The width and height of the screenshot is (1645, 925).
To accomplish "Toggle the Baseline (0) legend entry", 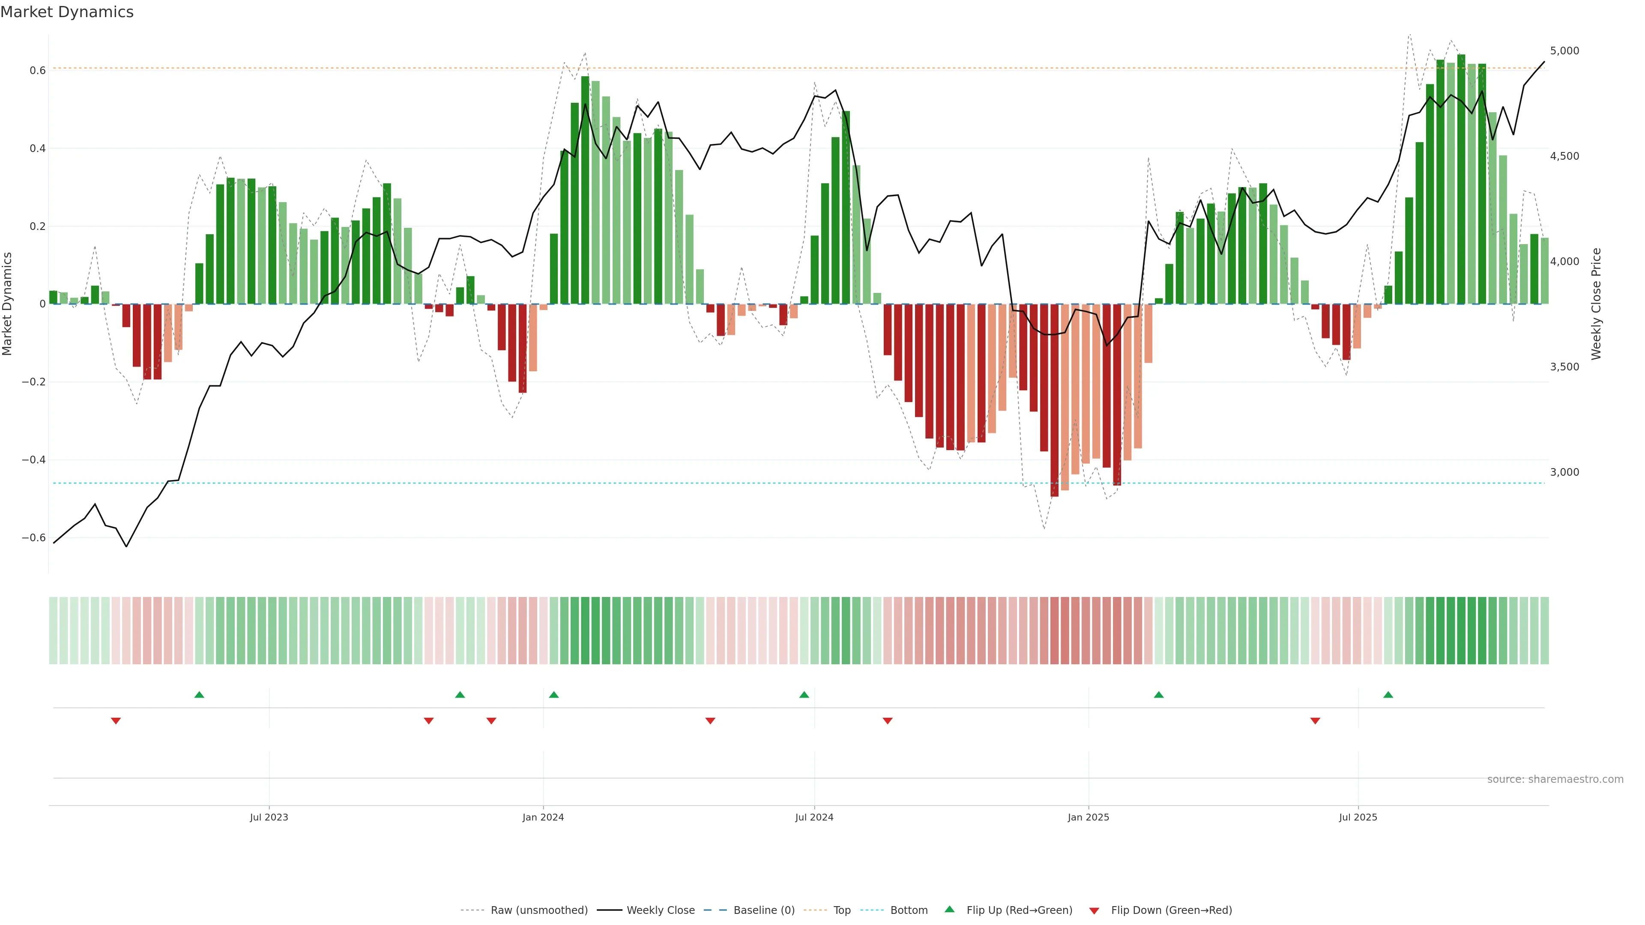I will 764,910.
